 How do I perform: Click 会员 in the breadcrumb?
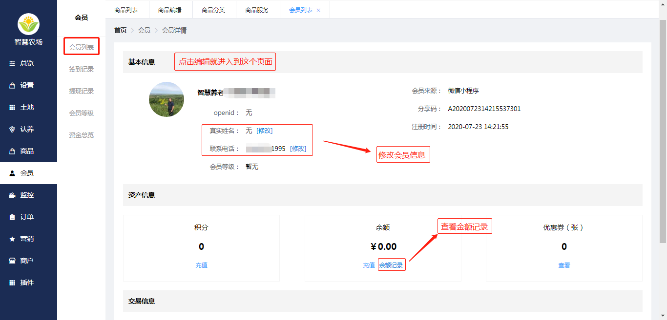click(x=144, y=30)
